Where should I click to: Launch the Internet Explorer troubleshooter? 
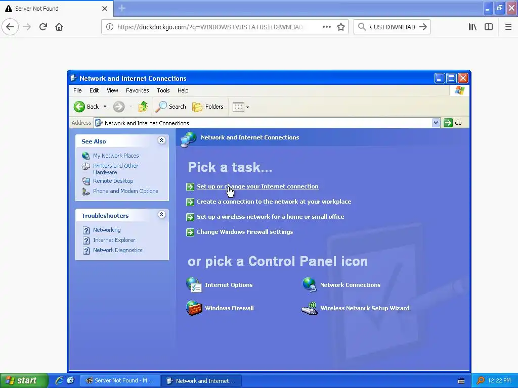pos(114,240)
